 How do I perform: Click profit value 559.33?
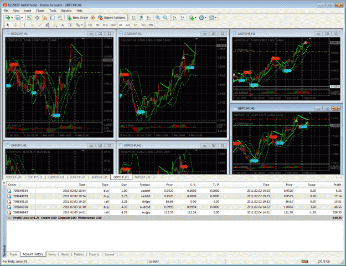337,212
